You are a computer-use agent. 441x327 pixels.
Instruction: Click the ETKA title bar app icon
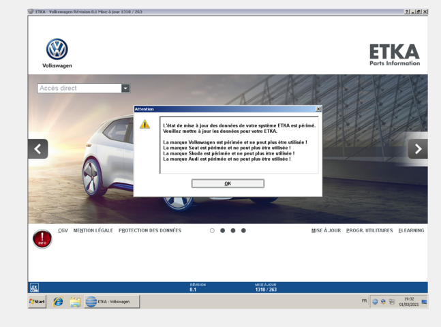point(31,12)
